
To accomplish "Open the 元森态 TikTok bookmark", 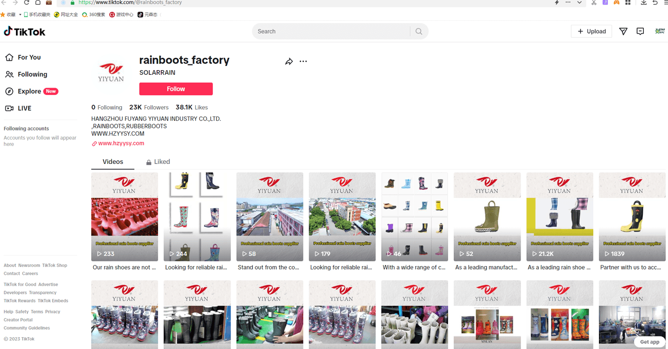I will [147, 14].
